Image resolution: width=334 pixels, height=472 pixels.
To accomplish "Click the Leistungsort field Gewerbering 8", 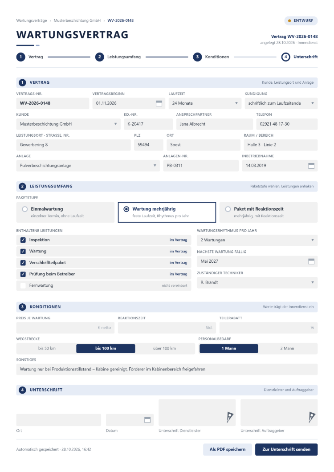I will pos(73,145).
